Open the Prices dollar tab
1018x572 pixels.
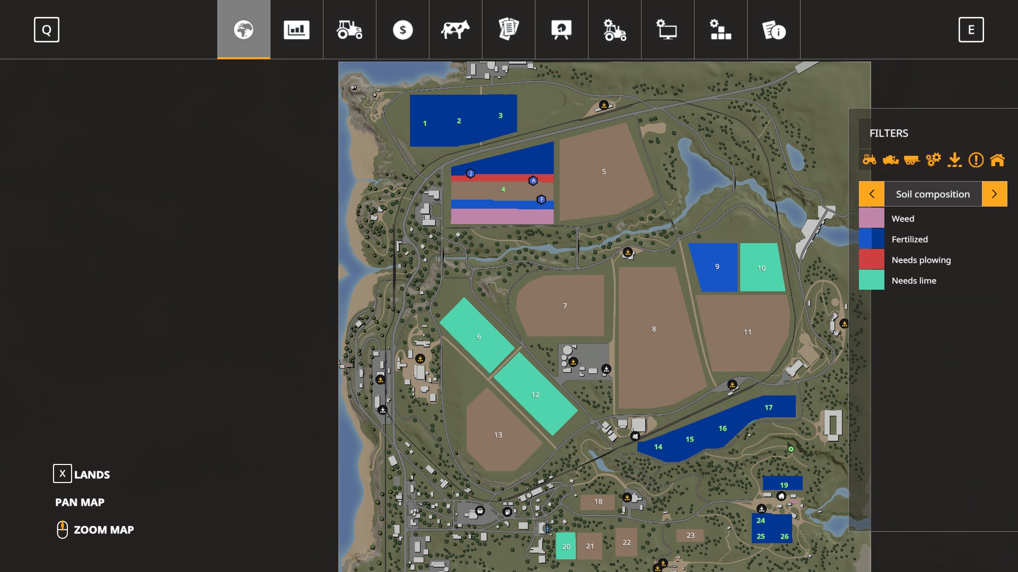coord(402,30)
